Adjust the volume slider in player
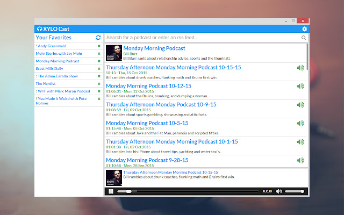The height and width of the screenshot is (215, 344). [x=295, y=191]
